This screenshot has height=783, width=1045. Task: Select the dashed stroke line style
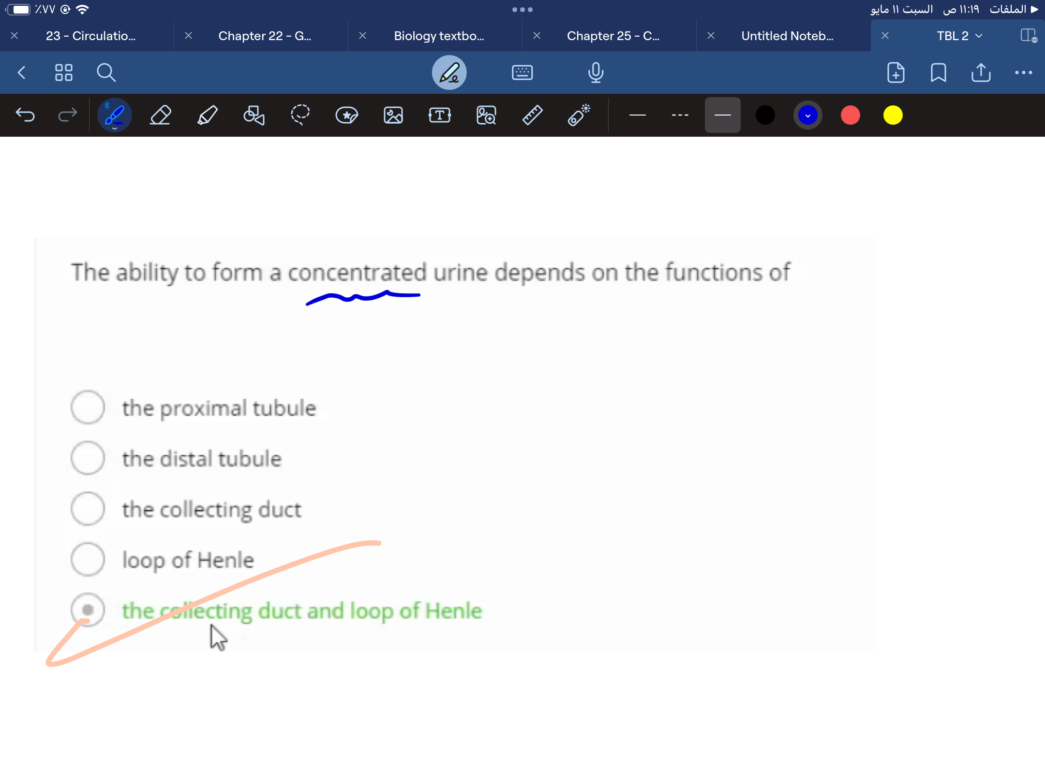[680, 116]
